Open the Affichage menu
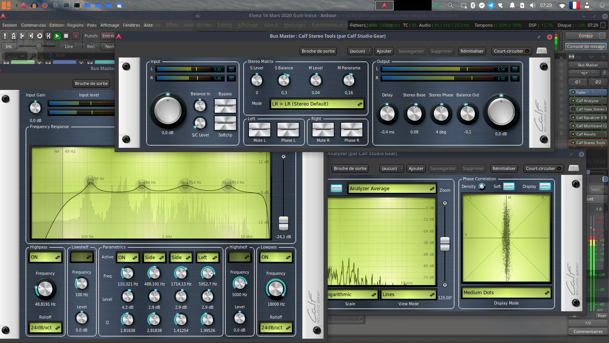609x343 pixels. click(x=110, y=25)
